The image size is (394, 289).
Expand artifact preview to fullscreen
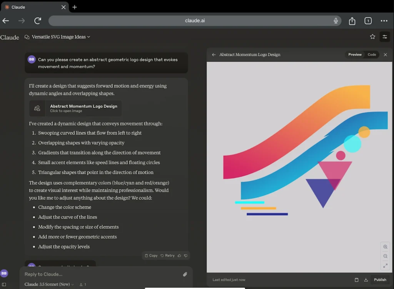coord(385,266)
